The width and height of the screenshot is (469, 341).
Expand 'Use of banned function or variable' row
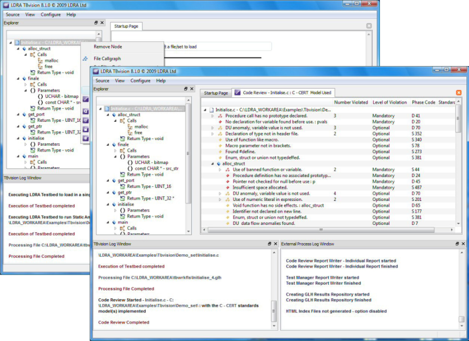220,170
